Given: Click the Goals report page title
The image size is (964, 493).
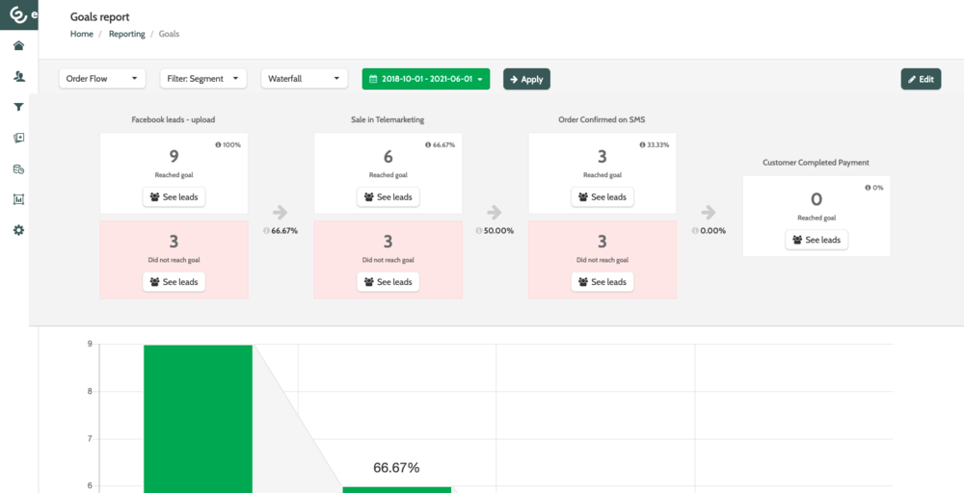Looking at the screenshot, I should coord(99,17).
